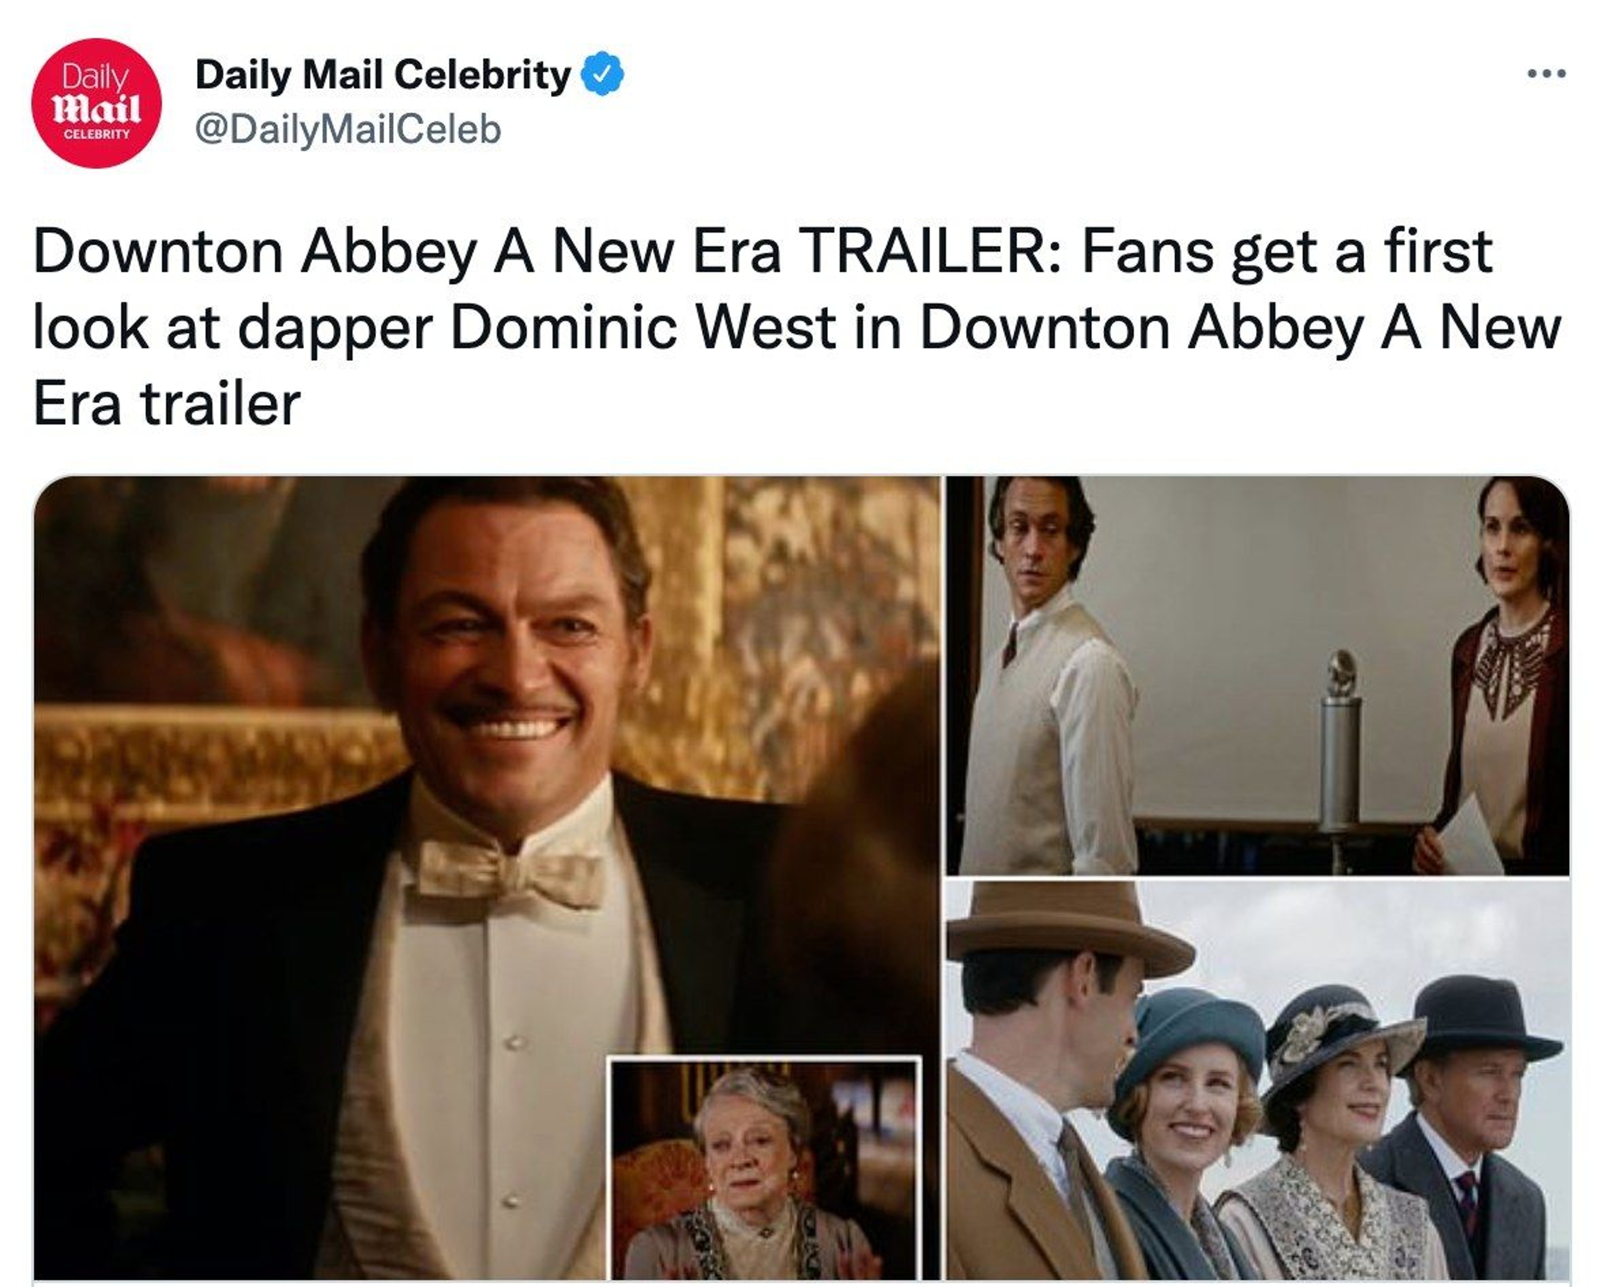Open the three-dot more options menu
1598x1287 pixels.
pyautogui.click(x=1547, y=73)
